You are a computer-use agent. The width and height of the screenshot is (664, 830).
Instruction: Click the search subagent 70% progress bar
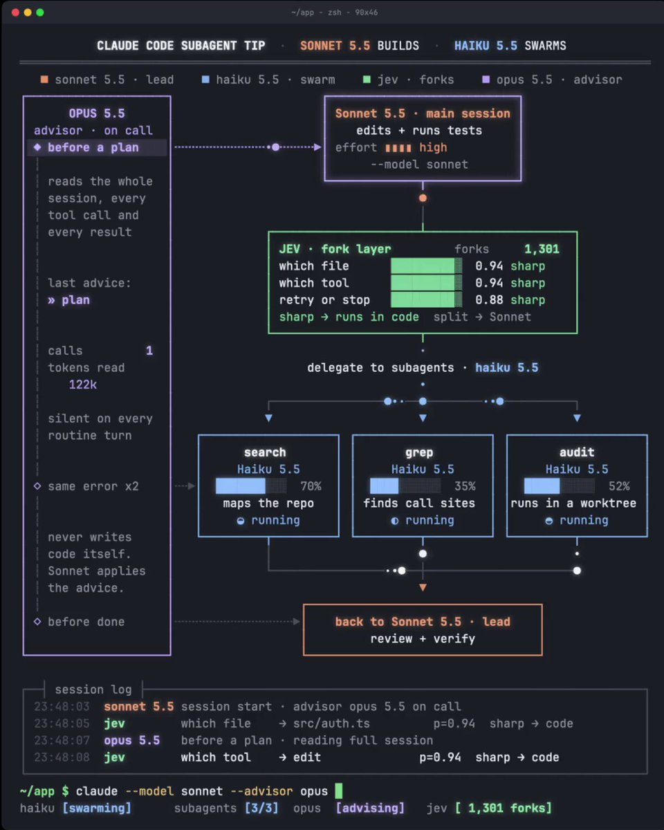[x=250, y=486]
